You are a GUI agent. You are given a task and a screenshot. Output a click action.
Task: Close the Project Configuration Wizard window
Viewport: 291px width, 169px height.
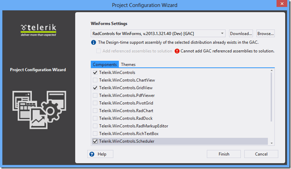tap(282, 4)
